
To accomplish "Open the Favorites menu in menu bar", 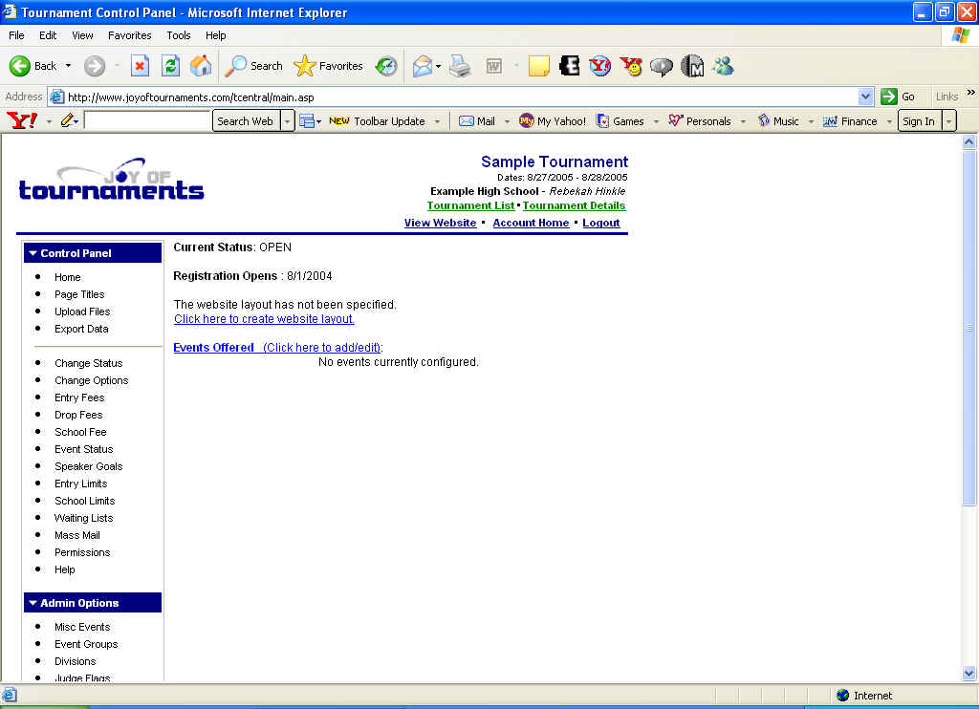I will pyautogui.click(x=129, y=35).
